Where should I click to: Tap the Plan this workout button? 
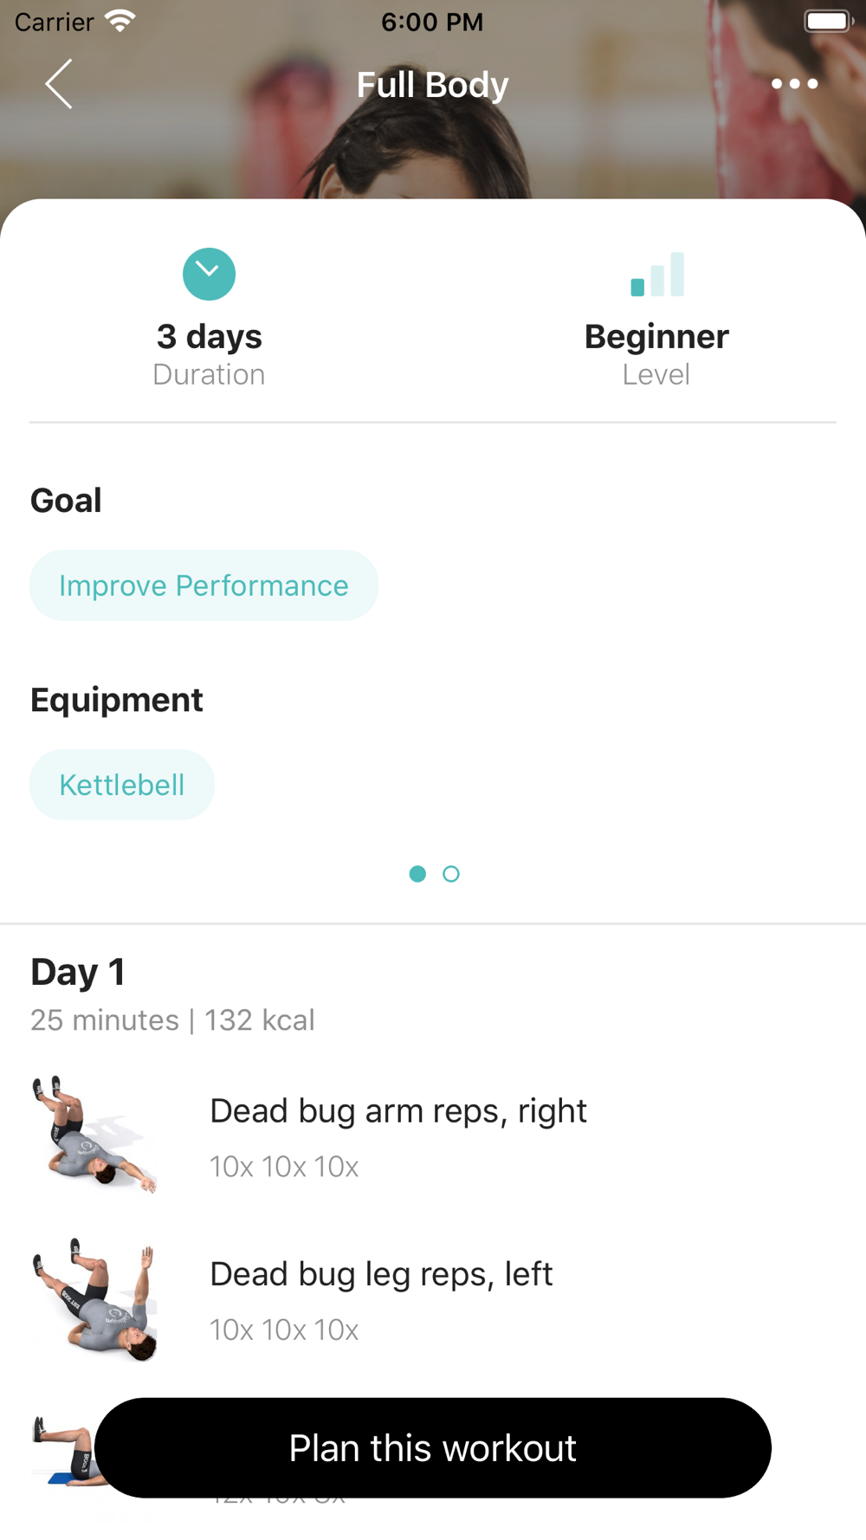coord(433,1448)
